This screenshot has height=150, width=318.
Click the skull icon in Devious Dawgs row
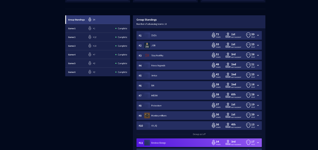[x=248, y=143]
